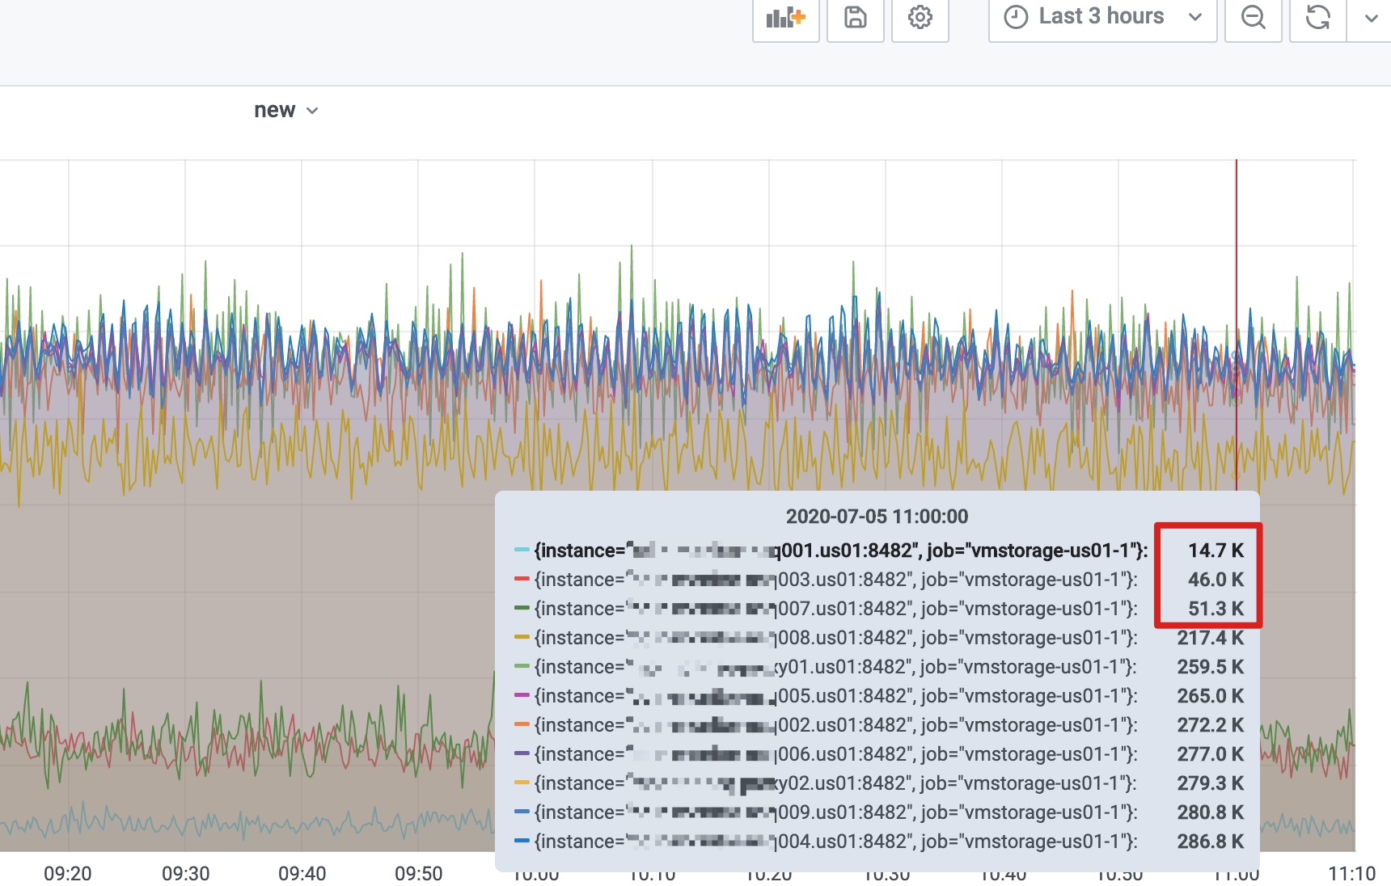Screen dimensions: 1391x886
Task: Click the 11:10 time axis label
Action: [x=1352, y=874]
